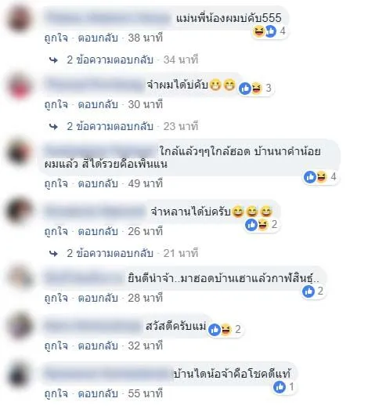Expand 2 replies posted 23 นาที ago
Viewport: 368px width, 409px height.
click(110, 126)
